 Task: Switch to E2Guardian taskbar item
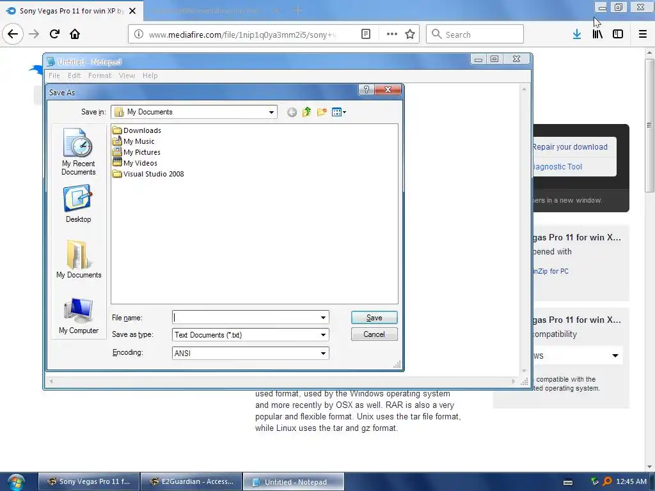191,481
